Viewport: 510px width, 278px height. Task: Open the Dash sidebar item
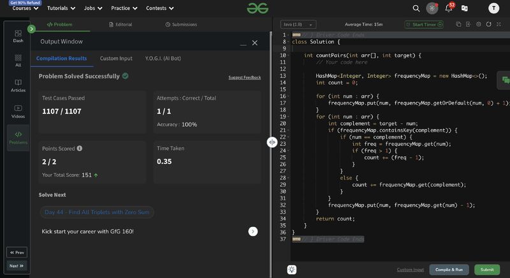point(18,36)
